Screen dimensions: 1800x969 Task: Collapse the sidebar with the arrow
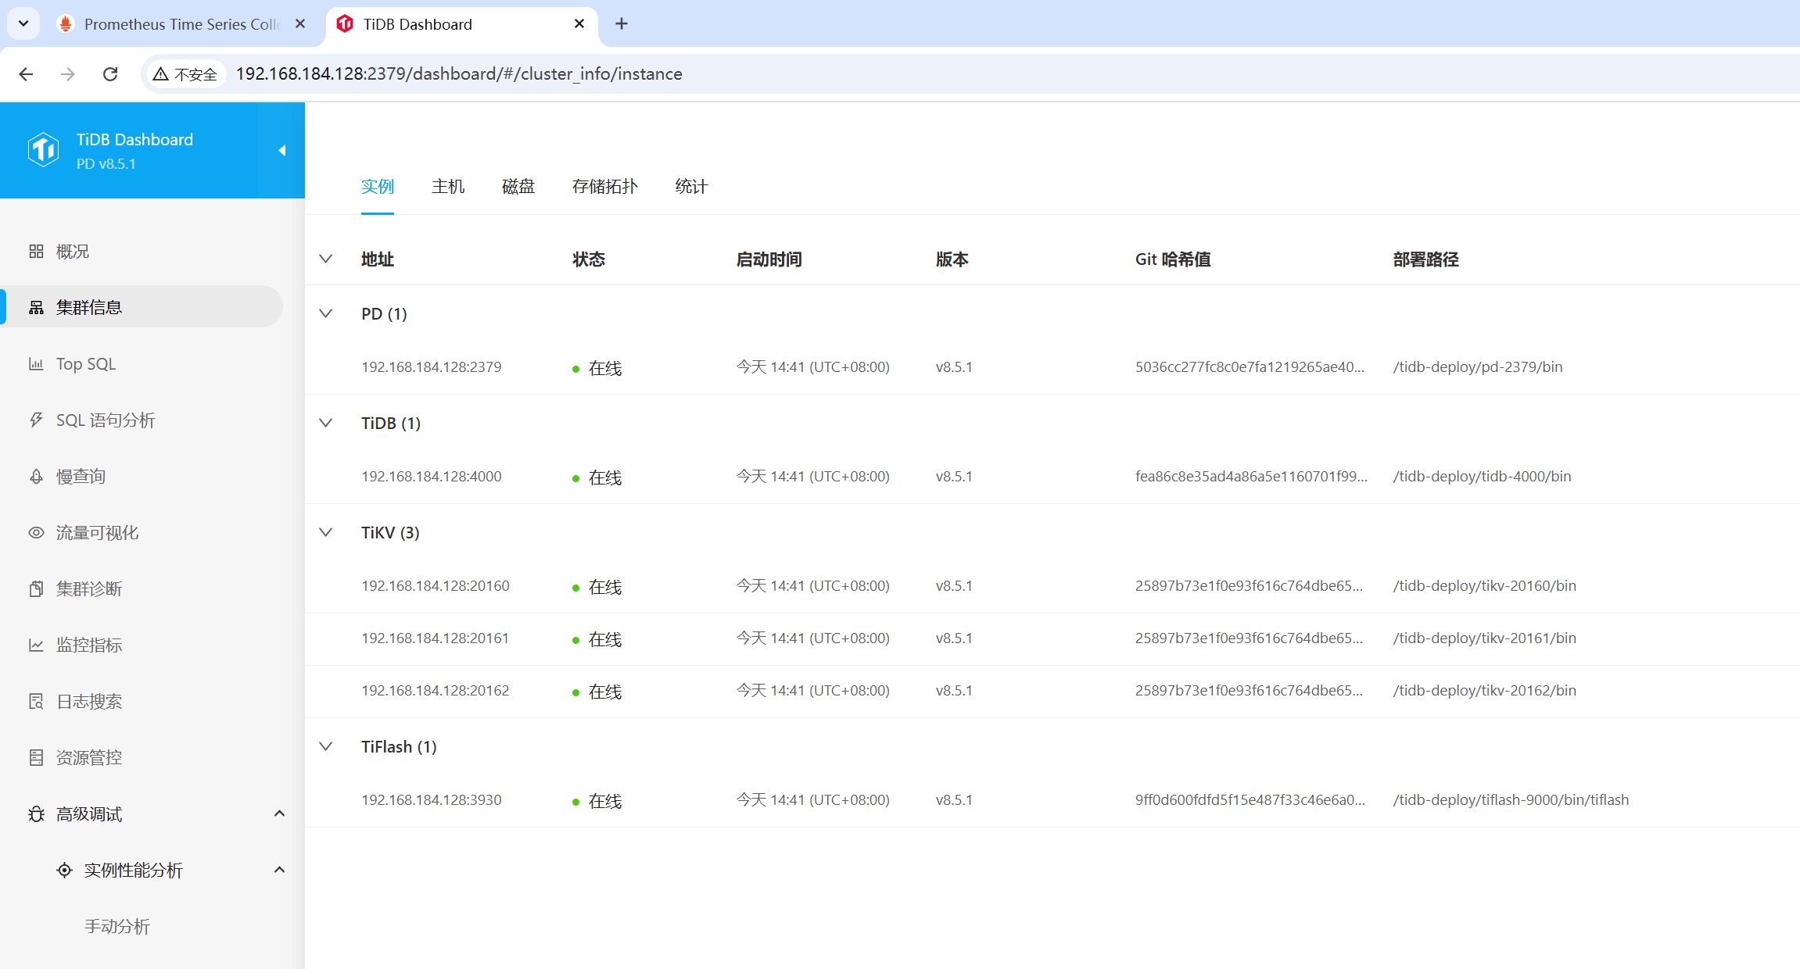281,150
